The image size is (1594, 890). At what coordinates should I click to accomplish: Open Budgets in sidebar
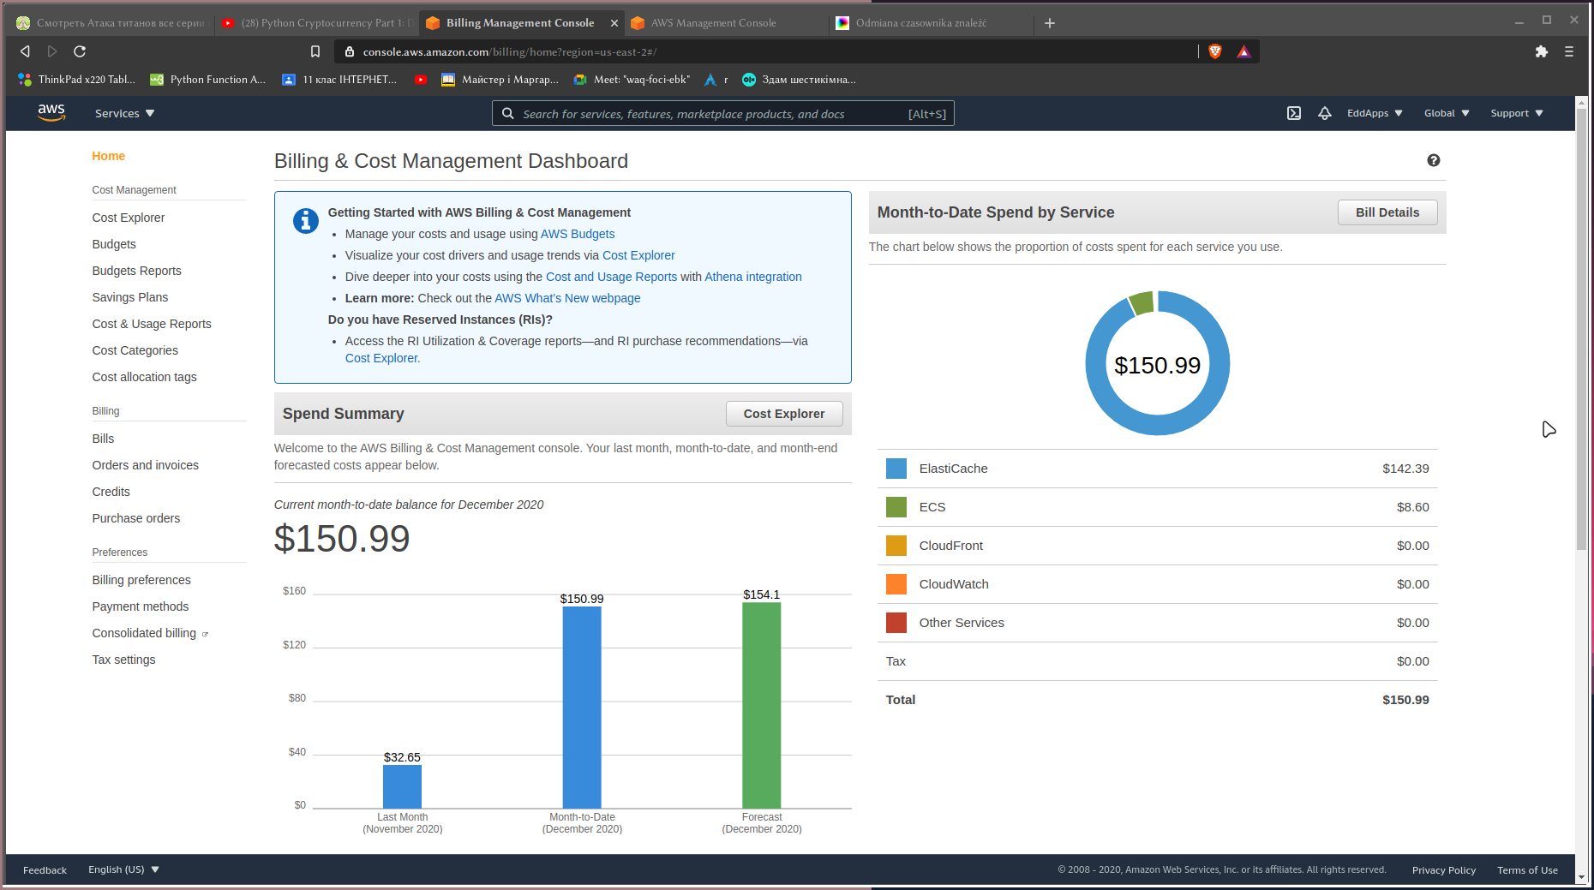114,244
